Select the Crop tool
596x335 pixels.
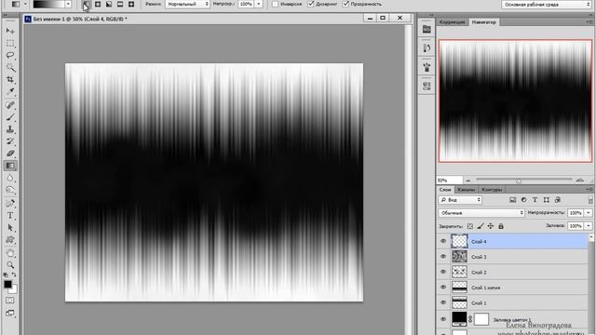coord(10,79)
